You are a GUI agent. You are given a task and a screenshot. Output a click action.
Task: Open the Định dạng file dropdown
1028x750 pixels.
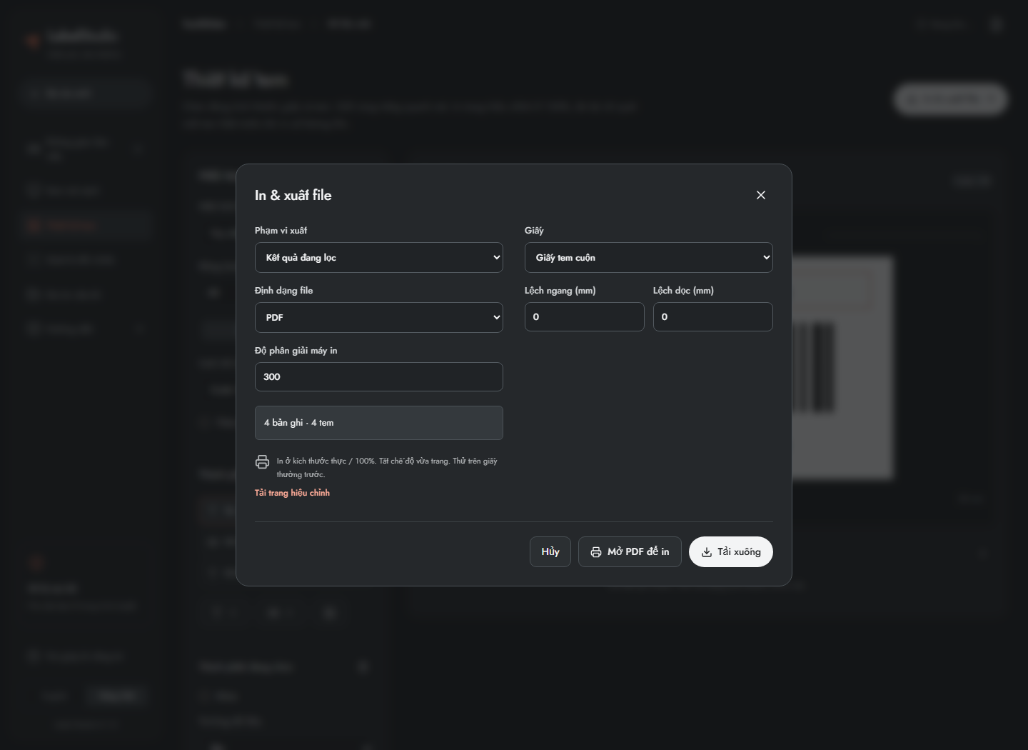379,317
